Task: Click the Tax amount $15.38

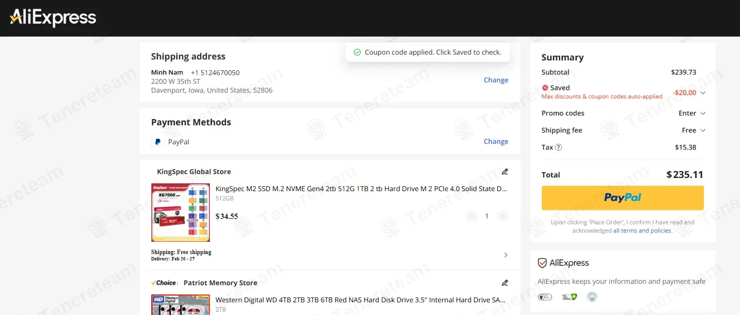Action: [x=685, y=147]
